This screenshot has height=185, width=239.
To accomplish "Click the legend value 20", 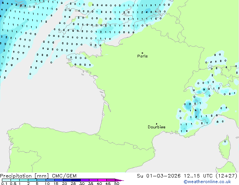I will [64, 183].
